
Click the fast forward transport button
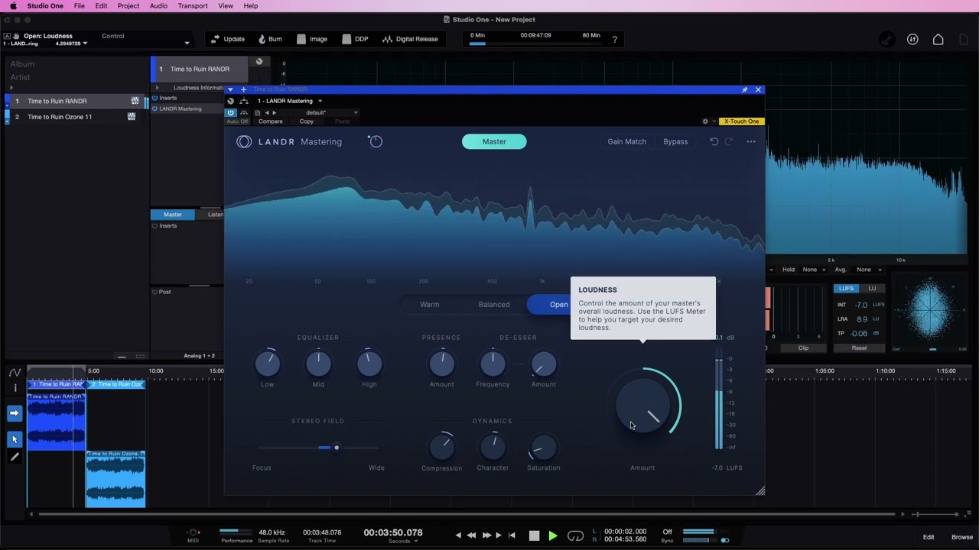(486, 535)
